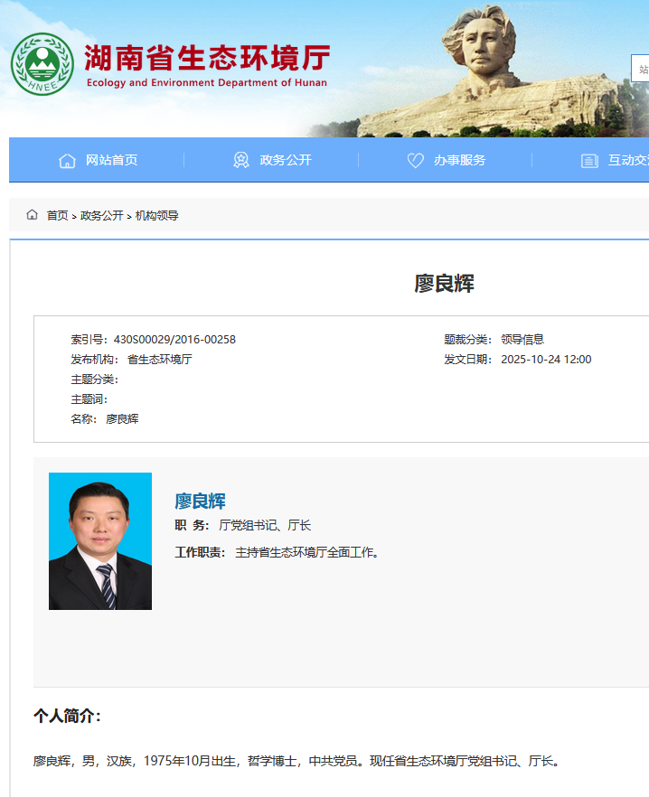The width and height of the screenshot is (649, 797).
Task: Click the document icon beside 互动交流
Action: [589, 161]
